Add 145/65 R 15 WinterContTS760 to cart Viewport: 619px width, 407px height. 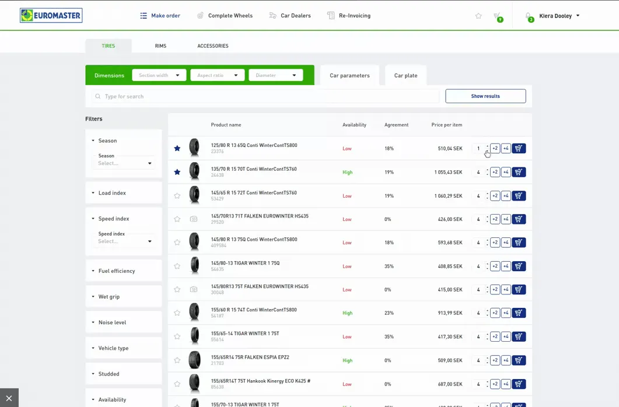[519, 195]
